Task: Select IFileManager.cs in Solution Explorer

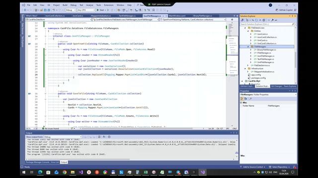Action: click(264, 53)
